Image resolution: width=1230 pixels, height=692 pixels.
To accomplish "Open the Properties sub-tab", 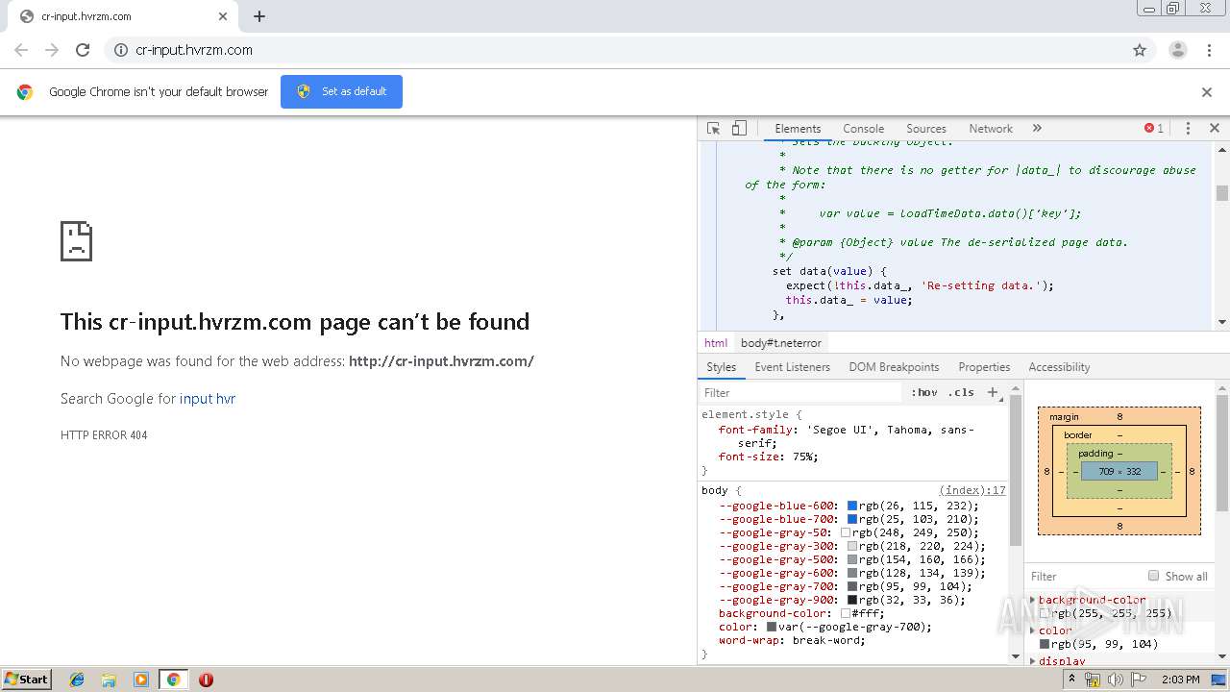I will (x=984, y=367).
